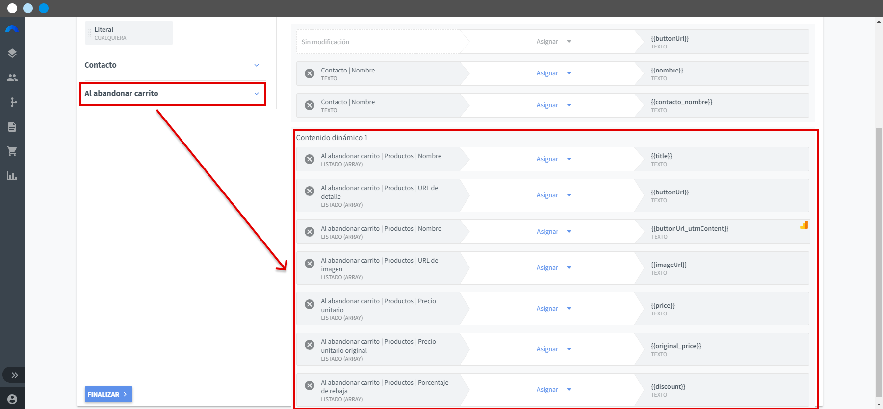The image size is (883, 409).
Task: Open Asignar dropdown for {{contacto_nombre}}
Action: pyautogui.click(x=554, y=105)
